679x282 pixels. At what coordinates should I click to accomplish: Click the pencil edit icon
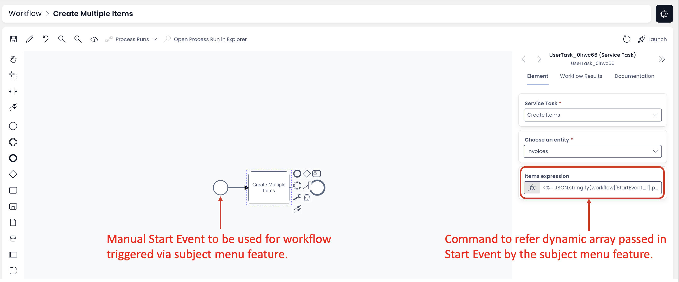pyautogui.click(x=29, y=39)
